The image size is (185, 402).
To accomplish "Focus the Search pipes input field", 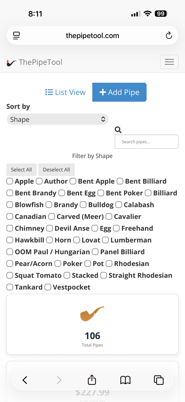I will (x=147, y=142).
